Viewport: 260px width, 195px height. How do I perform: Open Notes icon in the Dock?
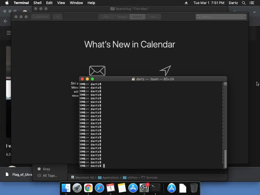[122, 188]
